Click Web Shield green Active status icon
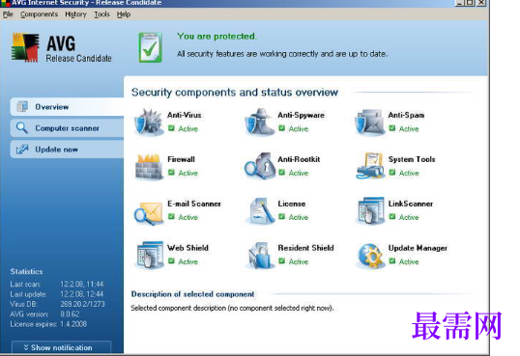The width and height of the screenshot is (520, 356). coord(171,260)
